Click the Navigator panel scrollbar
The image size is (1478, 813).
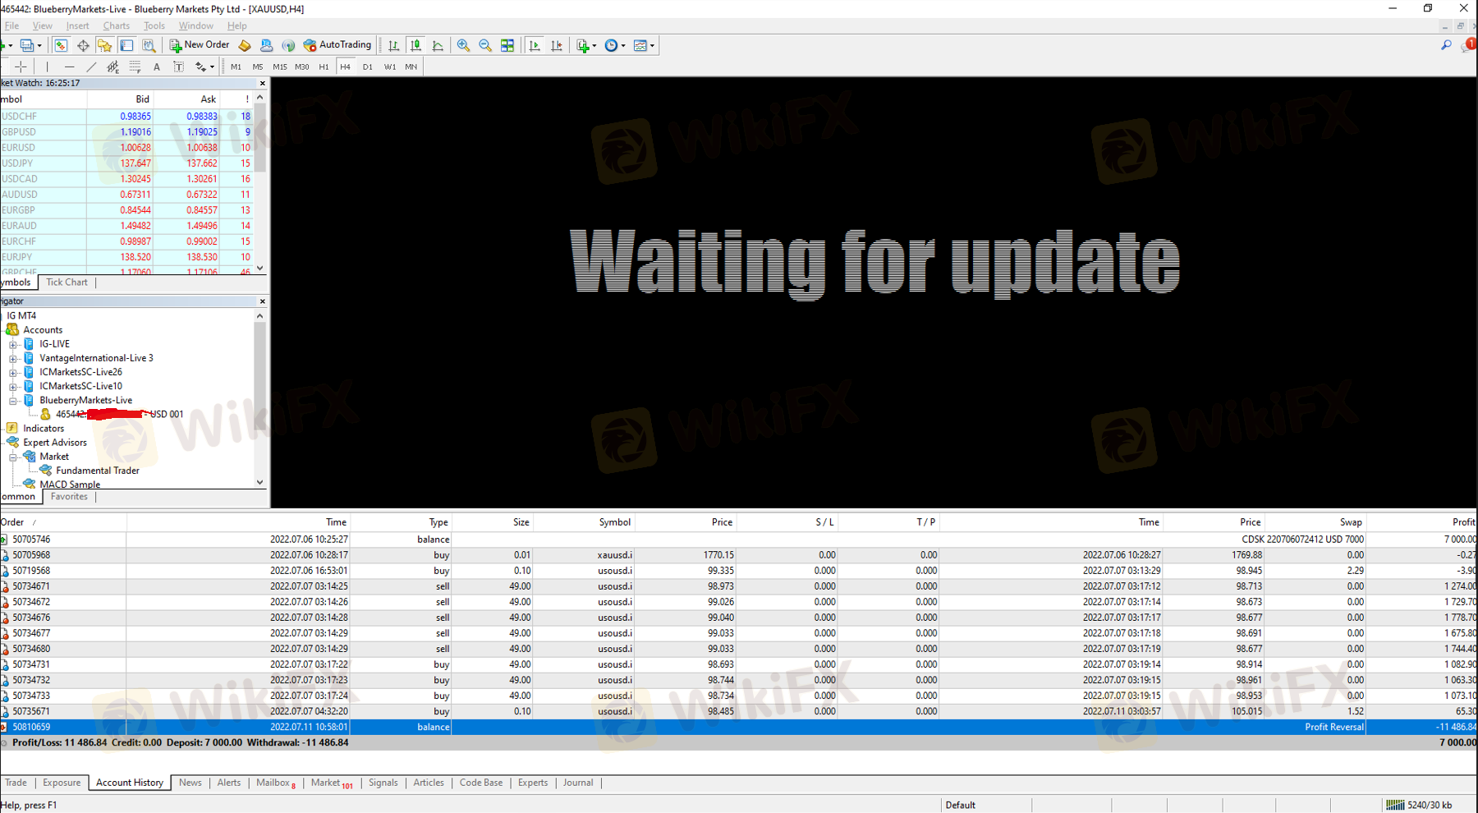260,399
